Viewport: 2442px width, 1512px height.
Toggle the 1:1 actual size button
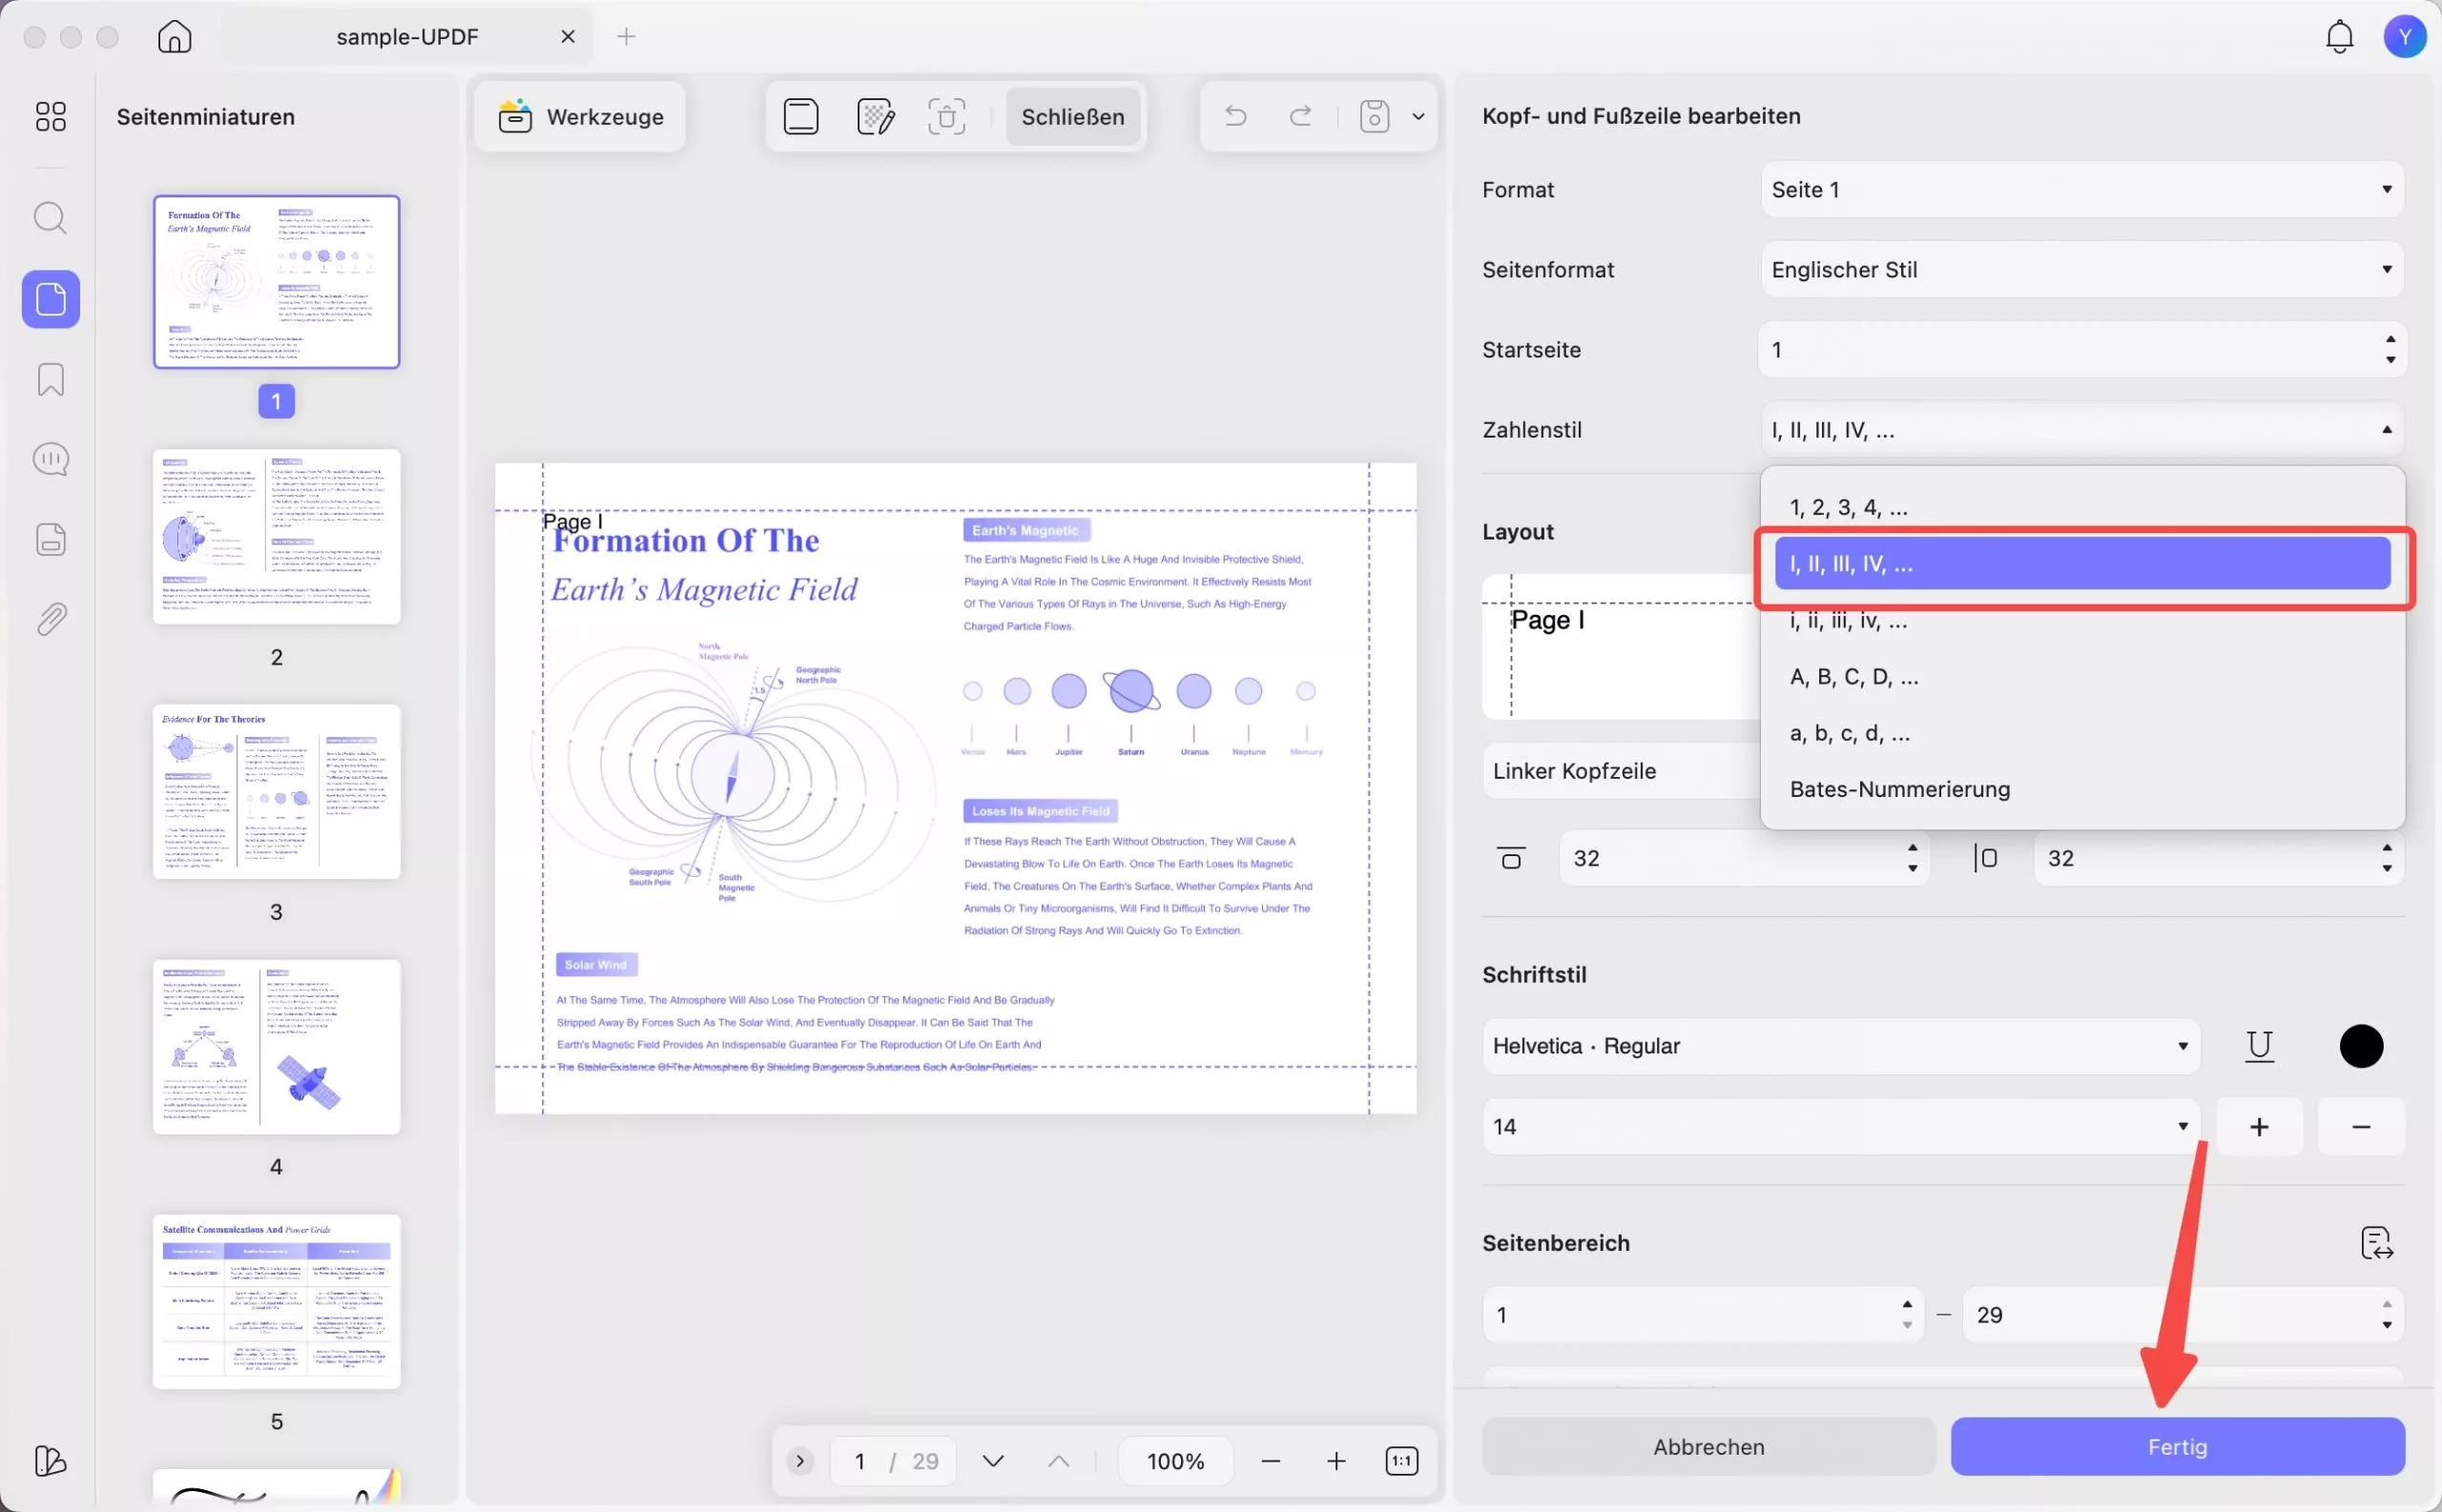1401,1461
